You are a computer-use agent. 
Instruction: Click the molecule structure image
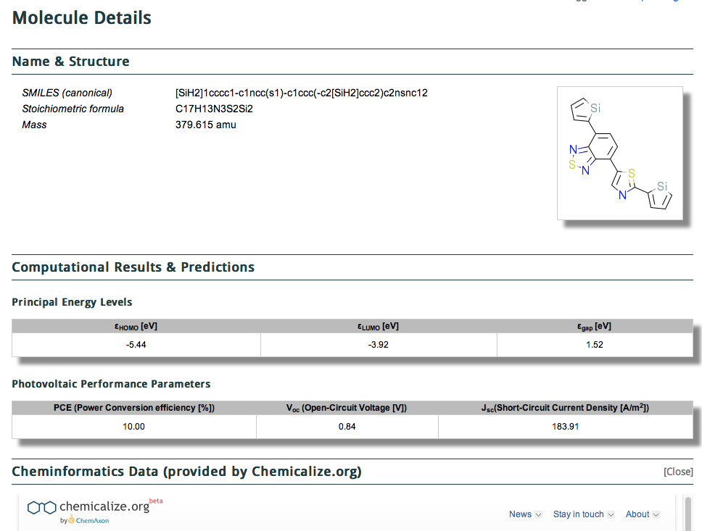619,153
